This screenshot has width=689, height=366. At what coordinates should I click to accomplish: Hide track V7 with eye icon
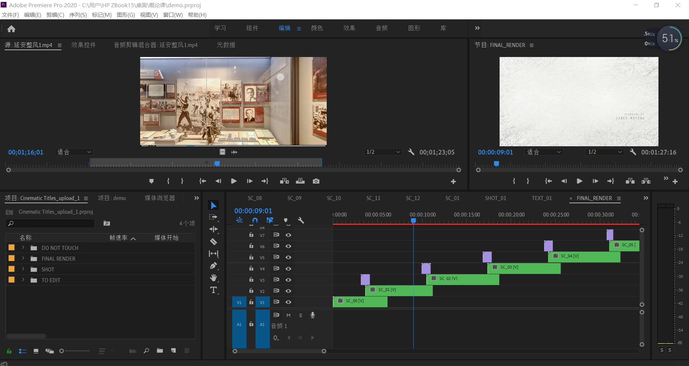[x=288, y=235]
